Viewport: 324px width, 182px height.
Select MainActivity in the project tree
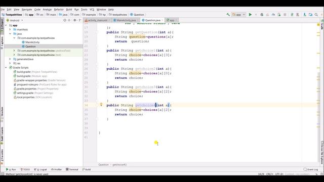32,42
